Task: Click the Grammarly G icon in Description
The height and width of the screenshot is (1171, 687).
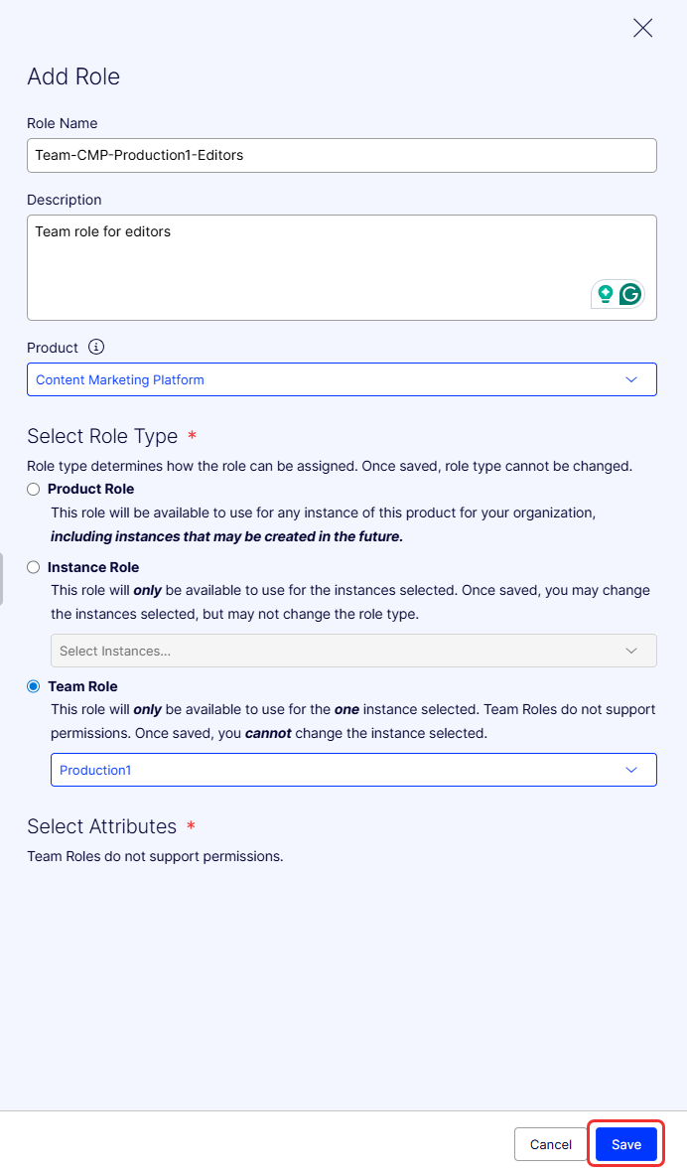Action: click(630, 294)
